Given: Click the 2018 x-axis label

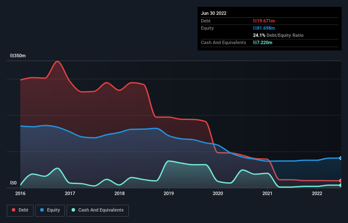Looking at the screenshot, I should point(120,193).
